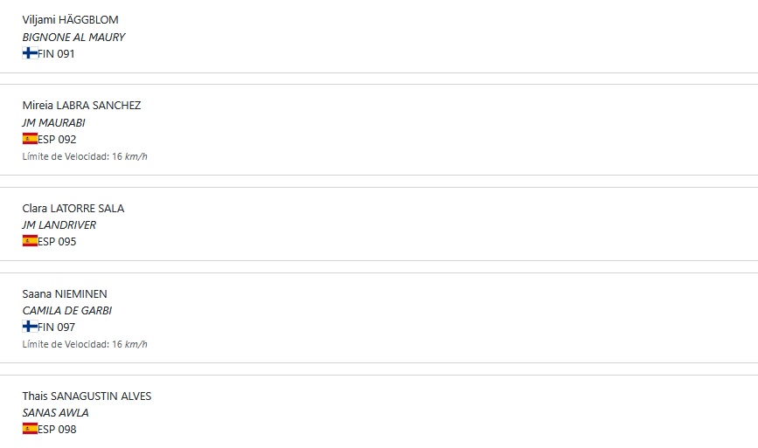
Task: Open horse BIGNONE AL MAURY
Action: (x=73, y=37)
